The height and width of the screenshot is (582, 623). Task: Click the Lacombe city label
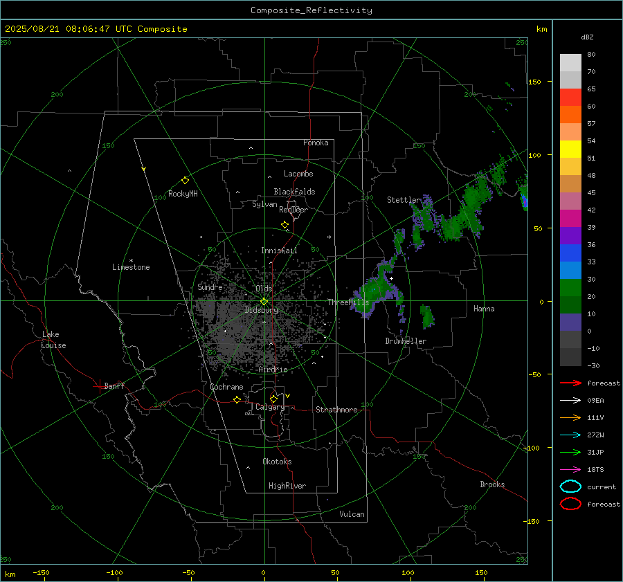click(x=298, y=174)
